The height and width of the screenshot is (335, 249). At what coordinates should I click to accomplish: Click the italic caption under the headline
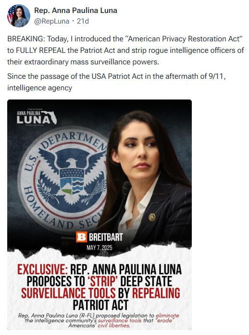(x=99, y=321)
